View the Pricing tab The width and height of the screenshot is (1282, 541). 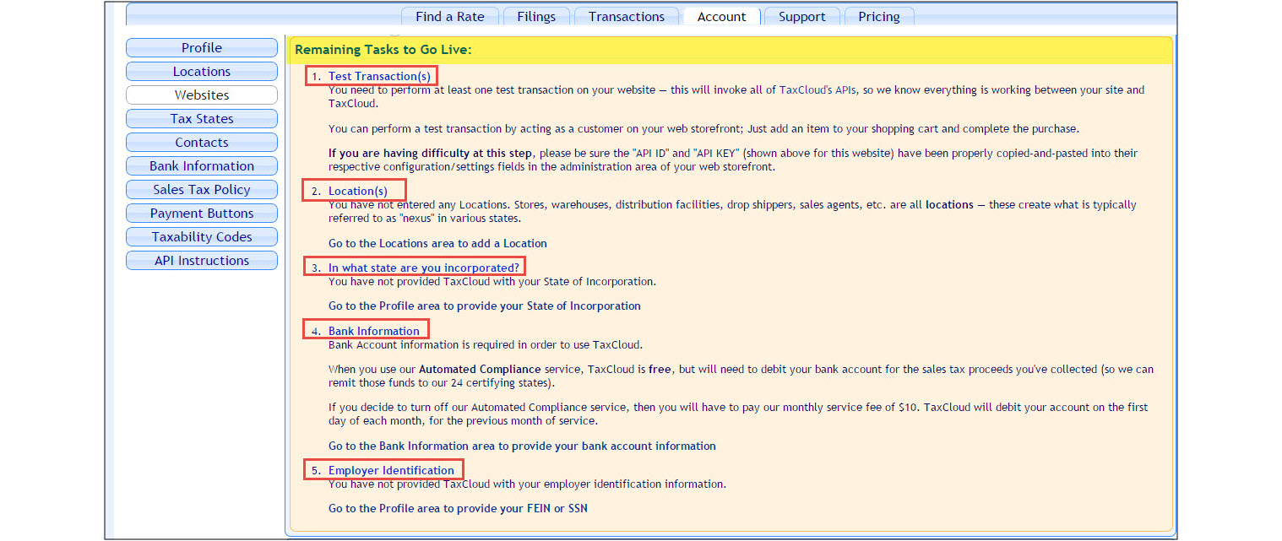point(879,16)
